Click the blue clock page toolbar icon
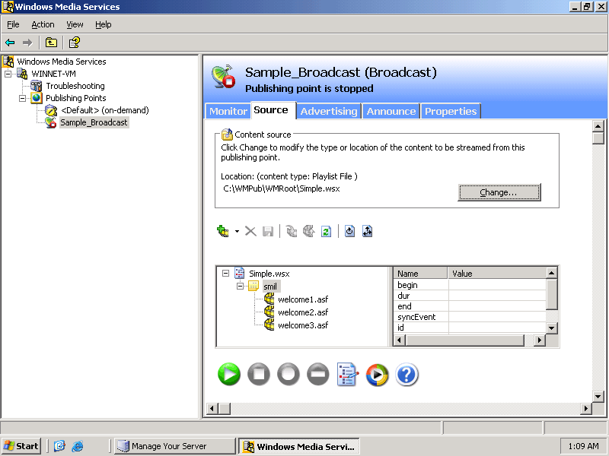 (350, 232)
